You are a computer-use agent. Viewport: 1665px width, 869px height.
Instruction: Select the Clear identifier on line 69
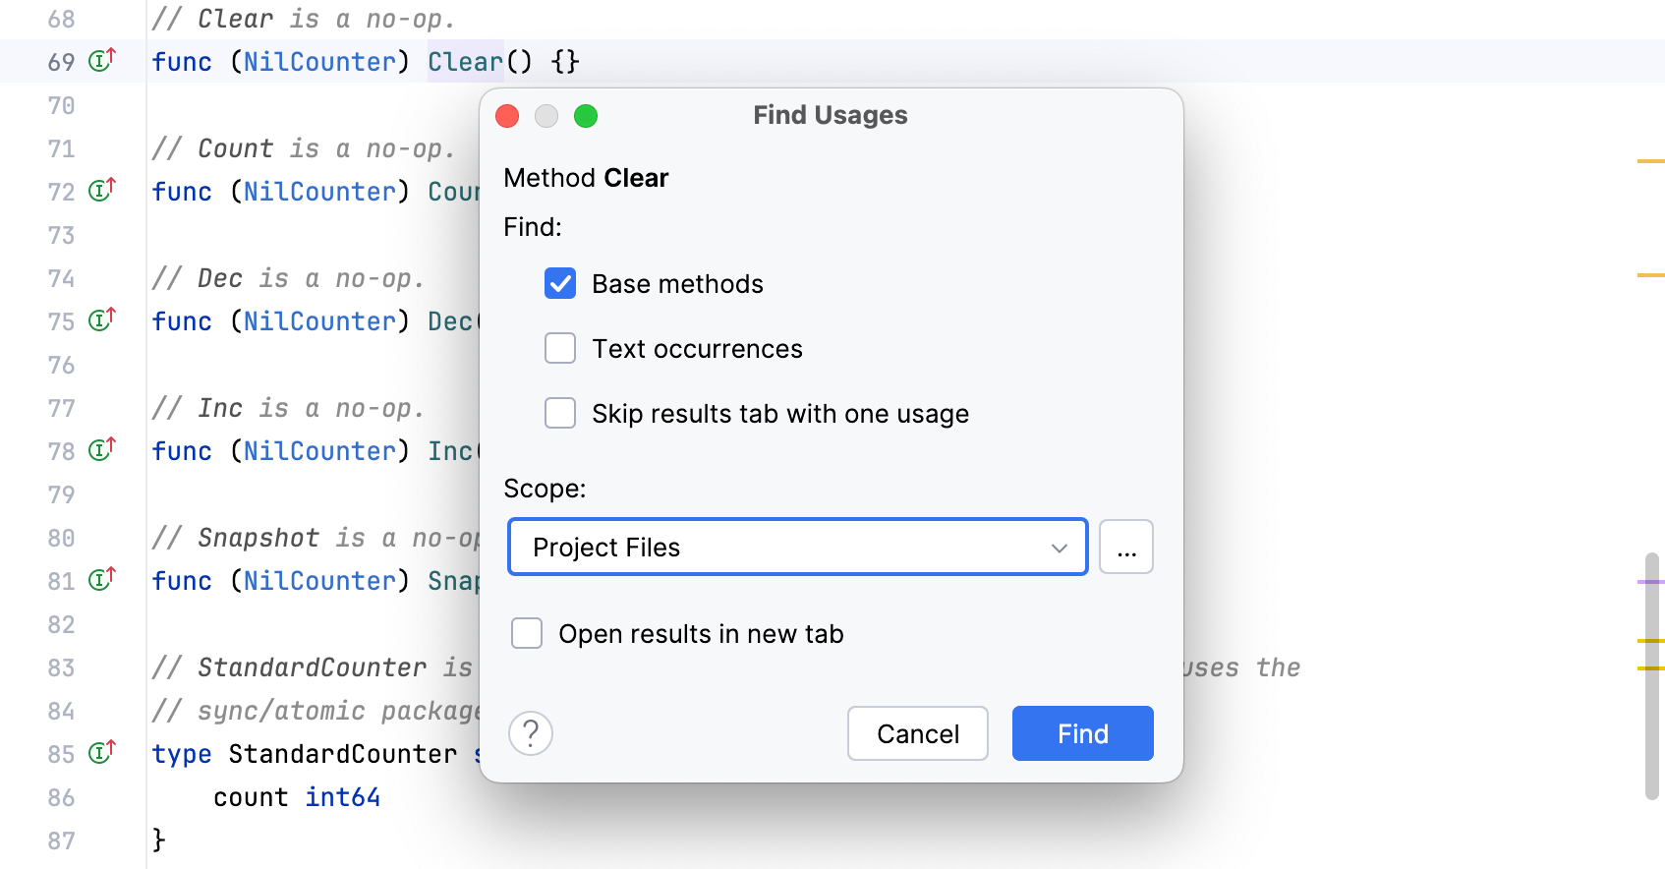tap(465, 61)
